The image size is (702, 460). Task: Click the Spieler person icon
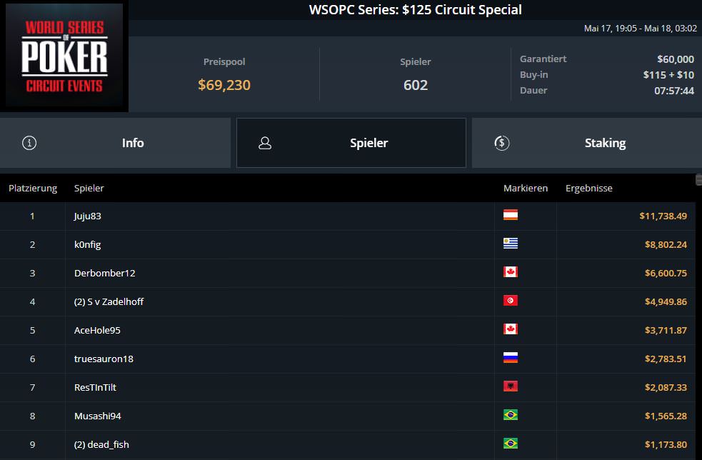point(265,143)
